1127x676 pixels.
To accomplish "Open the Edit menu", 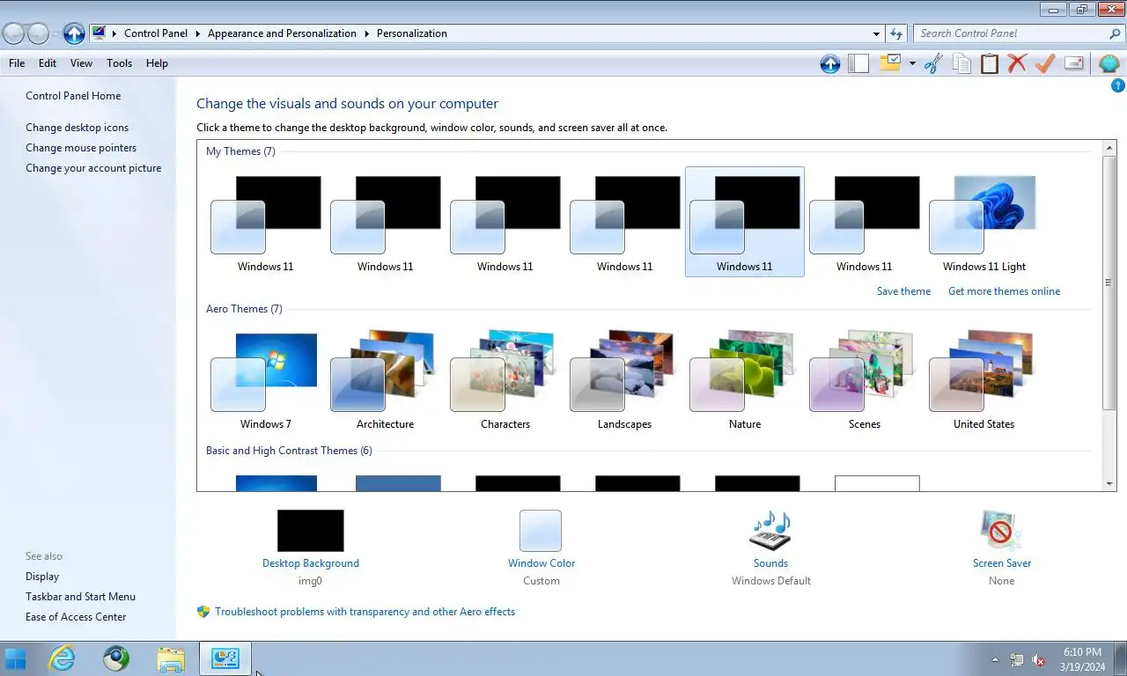I will coord(48,63).
